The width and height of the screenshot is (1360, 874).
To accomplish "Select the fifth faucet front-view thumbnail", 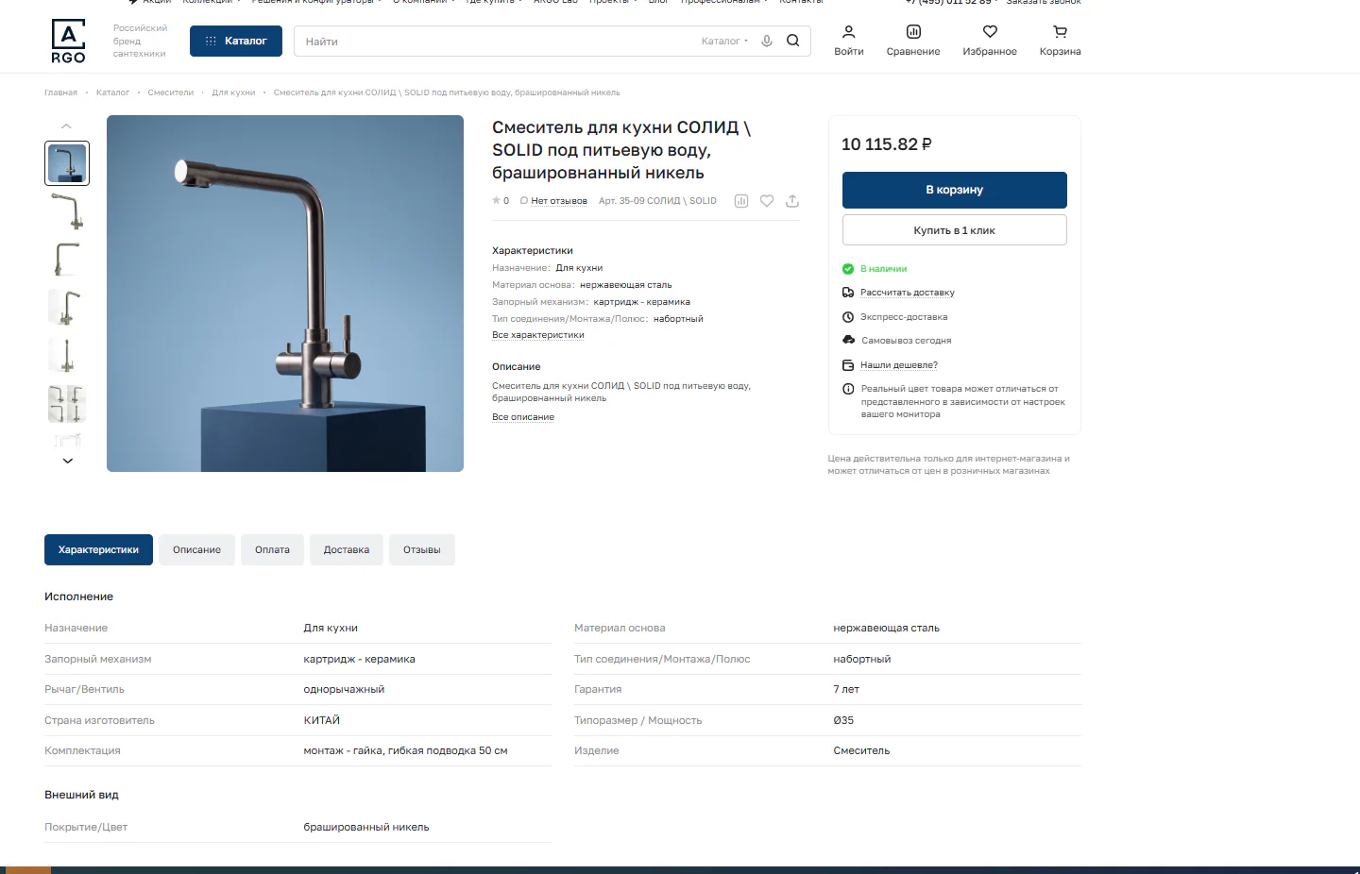I will (x=67, y=356).
